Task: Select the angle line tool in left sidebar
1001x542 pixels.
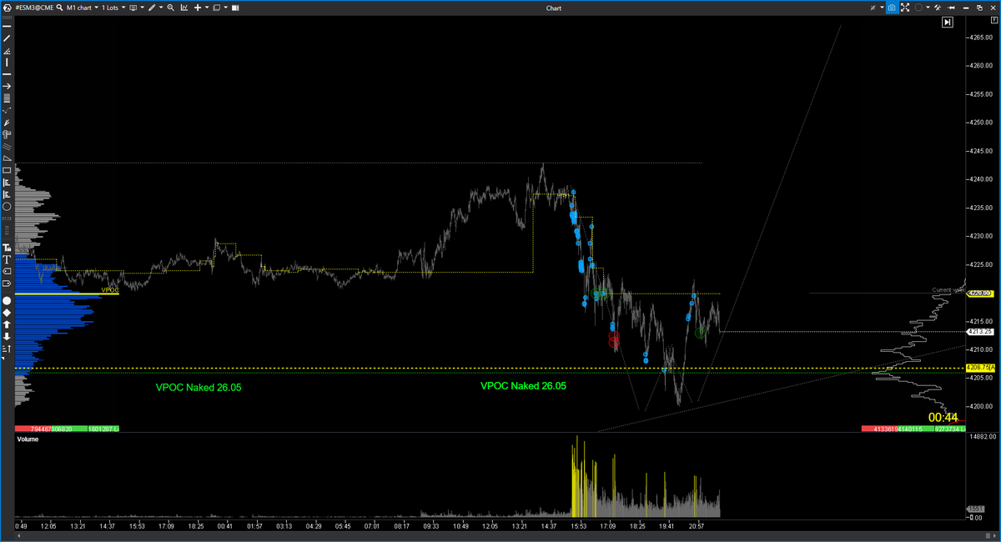Action: 7,51
